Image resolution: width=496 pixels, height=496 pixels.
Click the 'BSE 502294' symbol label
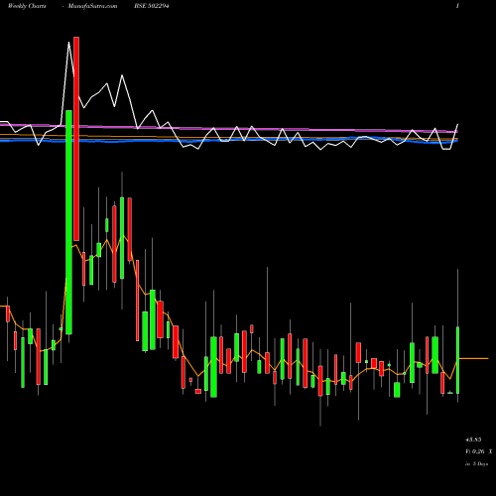[152, 6]
